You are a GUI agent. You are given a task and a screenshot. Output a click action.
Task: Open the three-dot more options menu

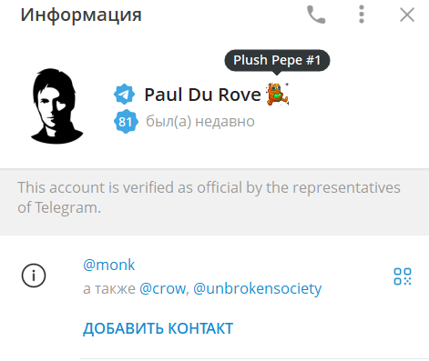tap(362, 15)
